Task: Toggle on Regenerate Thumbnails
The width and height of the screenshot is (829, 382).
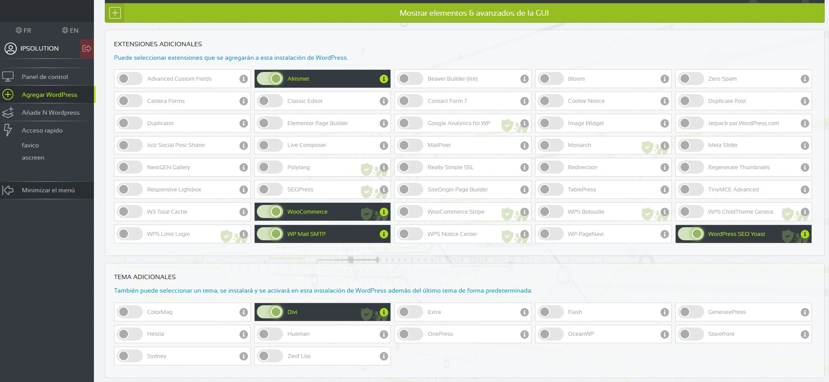Action: pyautogui.click(x=691, y=167)
